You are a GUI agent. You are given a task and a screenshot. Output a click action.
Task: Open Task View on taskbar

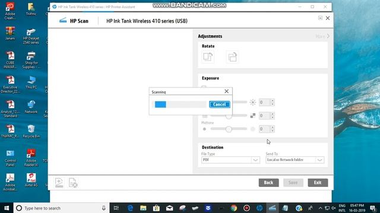(x=116, y=208)
